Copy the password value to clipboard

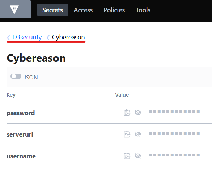(x=127, y=113)
